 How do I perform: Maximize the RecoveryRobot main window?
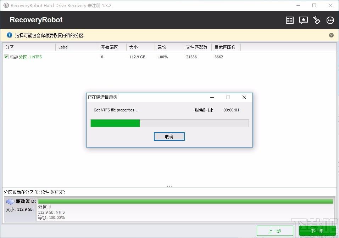pyautogui.click(x=314, y=5)
